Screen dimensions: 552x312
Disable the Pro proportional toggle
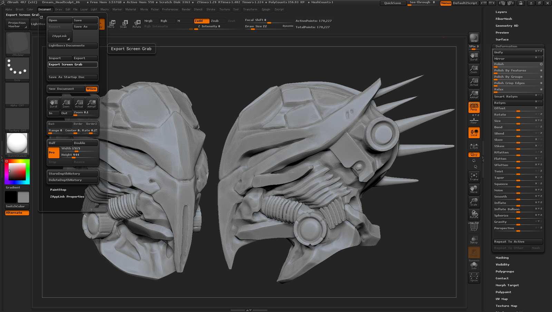[53, 152]
